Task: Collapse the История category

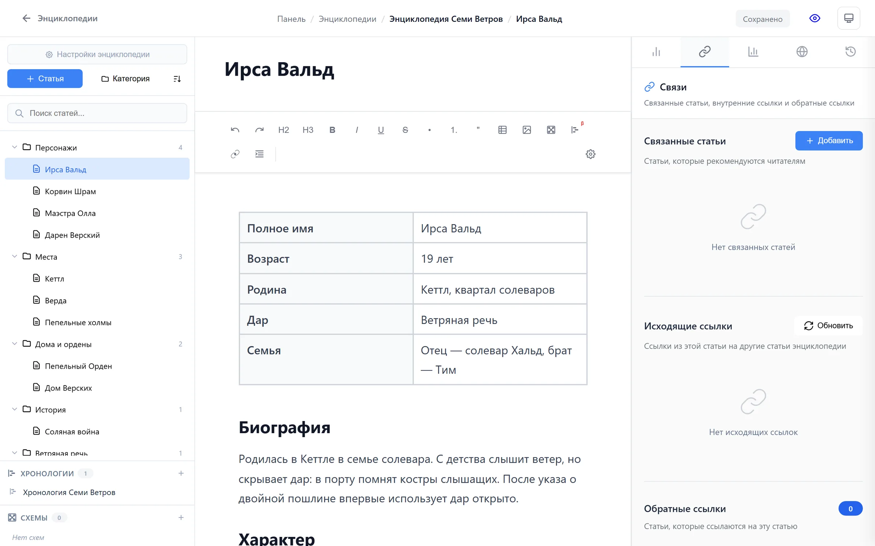Action: [x=15, y=409]
